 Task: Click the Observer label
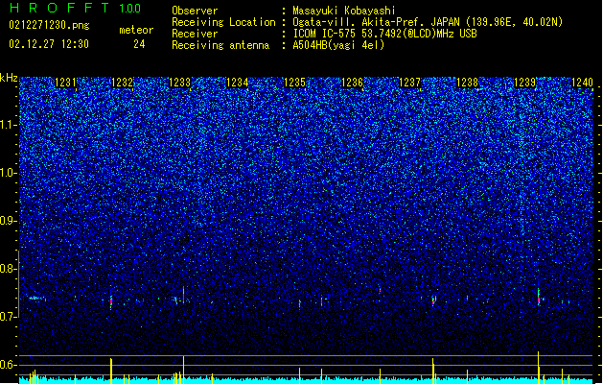tap(195, 11)
